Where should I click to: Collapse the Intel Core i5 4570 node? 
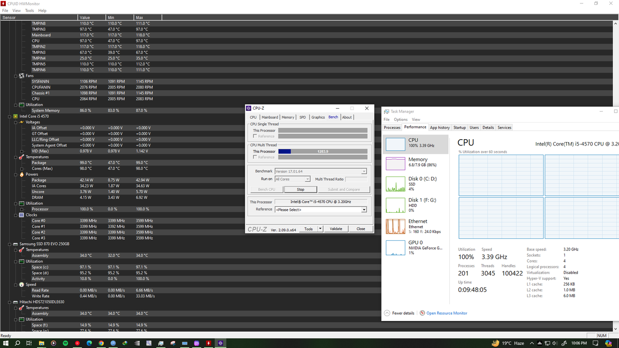[10, 116]
